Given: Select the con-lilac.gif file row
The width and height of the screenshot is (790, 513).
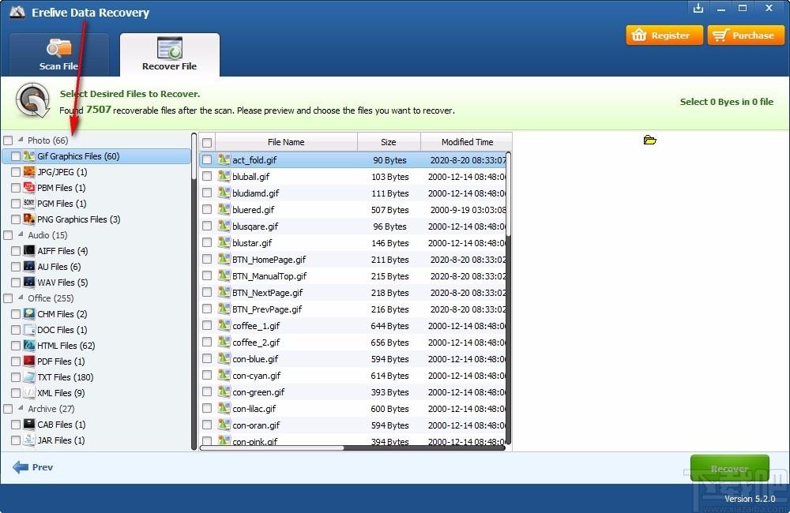Looking at the screenshot, I should point(352,408).
